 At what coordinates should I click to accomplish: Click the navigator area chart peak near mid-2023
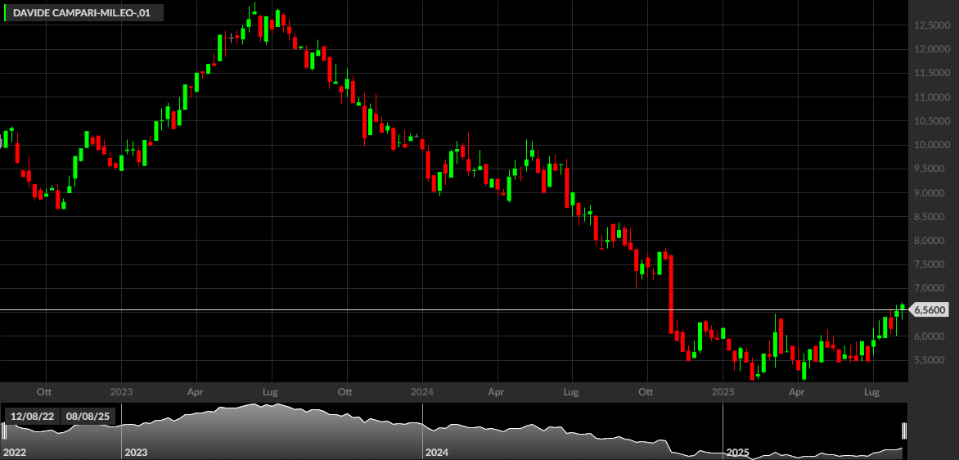[255, 406]
